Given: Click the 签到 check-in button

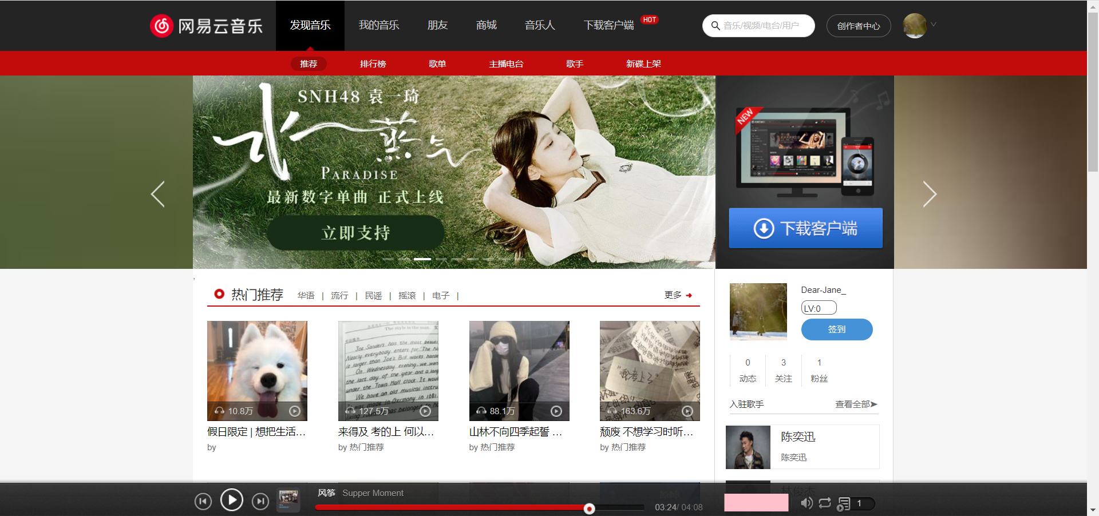Looking at the screenshot, I should pyautogui.click(x=836, y=330).
